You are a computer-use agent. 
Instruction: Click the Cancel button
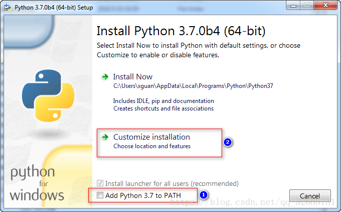[310, 195]
